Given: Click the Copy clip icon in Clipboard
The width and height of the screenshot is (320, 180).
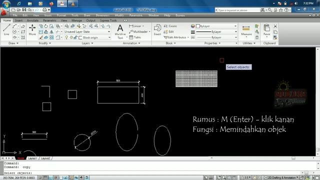Looking at the screenshot, I should pos(275,32).
